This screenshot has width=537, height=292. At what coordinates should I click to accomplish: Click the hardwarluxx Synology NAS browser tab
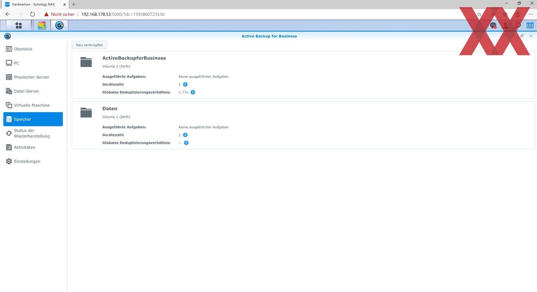[x=35, y=4]
